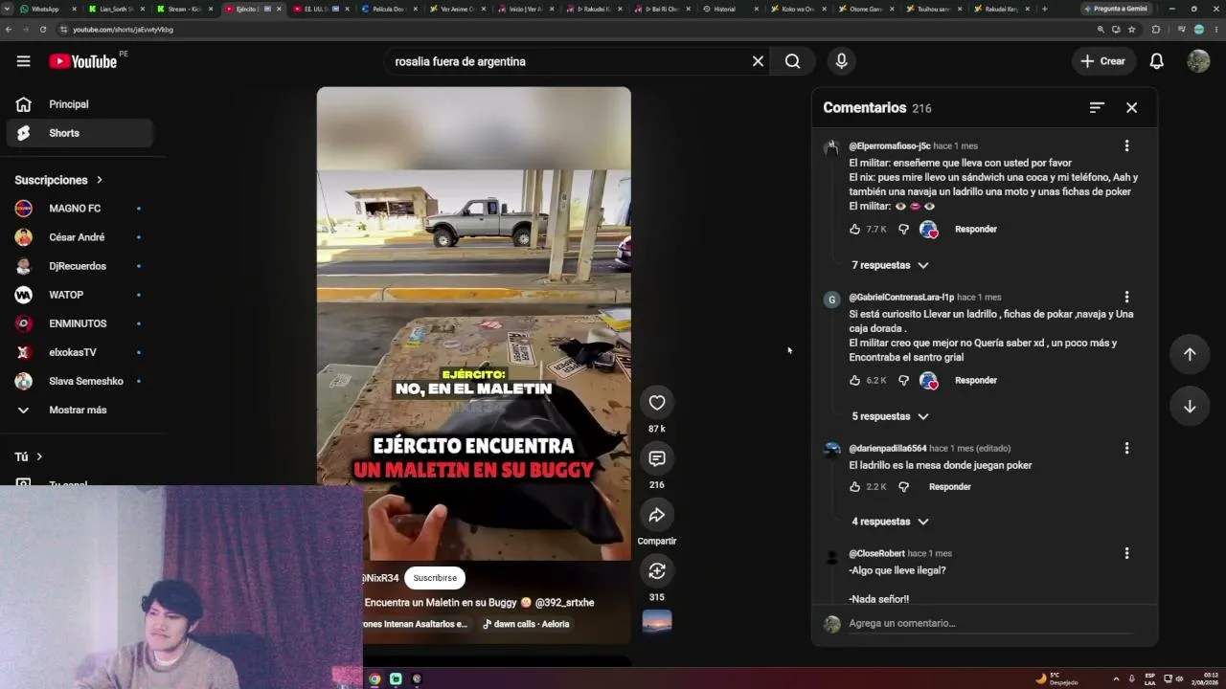Go to next Short with down arrow

[1190, 407]
